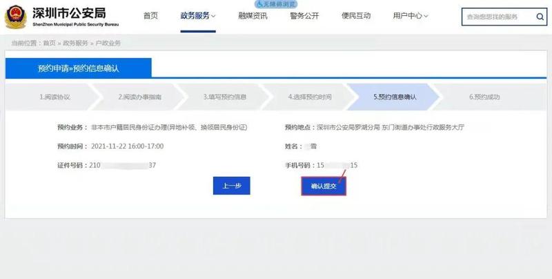Open the 用户中心 dropdown menu
552x279 pixels.
(411, 16)
